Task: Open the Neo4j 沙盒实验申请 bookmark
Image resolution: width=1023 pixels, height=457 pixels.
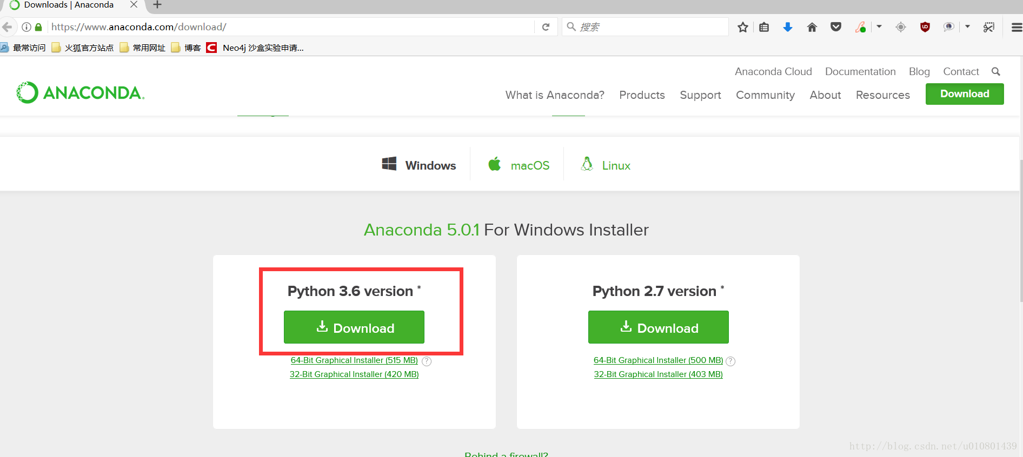Action: click(255, 48)
